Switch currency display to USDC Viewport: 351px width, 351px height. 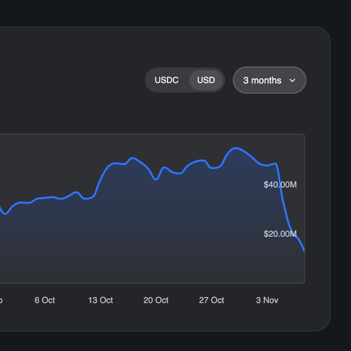coord(167,80)
